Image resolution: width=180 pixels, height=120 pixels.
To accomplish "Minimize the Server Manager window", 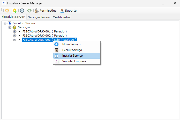I will [x=151, y=3].
